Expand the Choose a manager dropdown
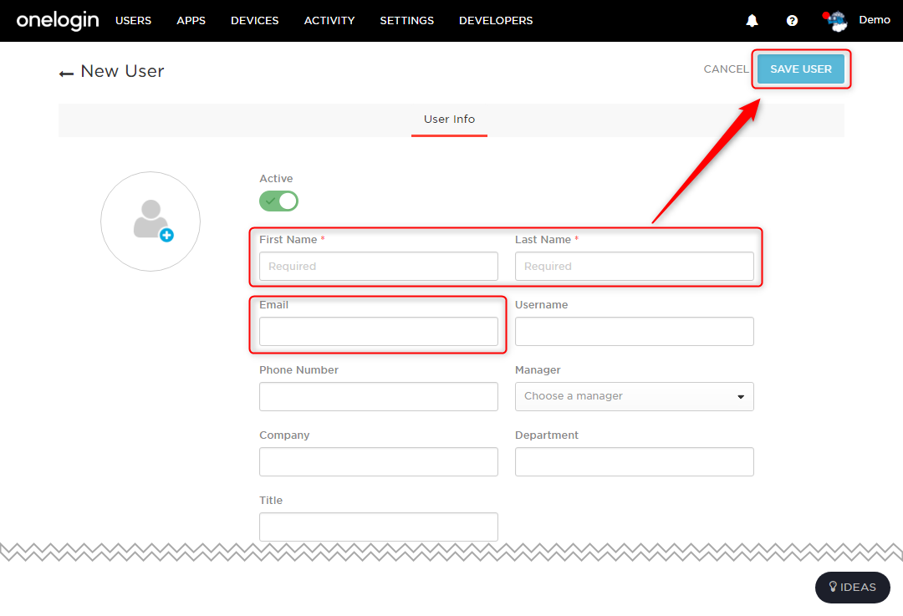The width and height of the screenshot is (903, 616). click(x=634, y=397)
